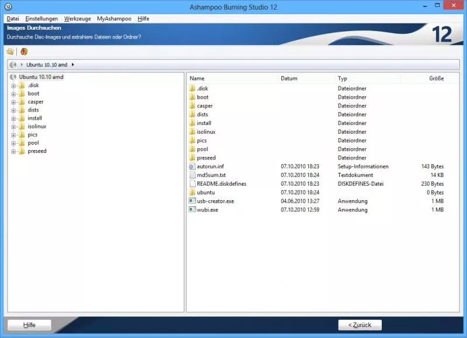Click the README.diskdefines file icon

[193, 184]
